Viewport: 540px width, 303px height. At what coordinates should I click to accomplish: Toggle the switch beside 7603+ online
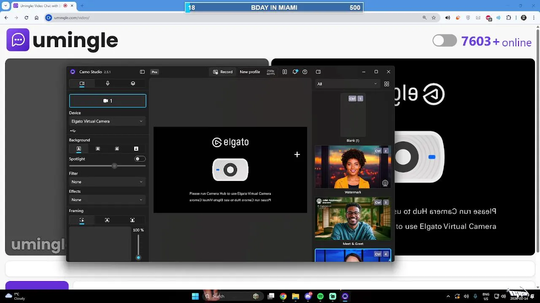[445, 41]
